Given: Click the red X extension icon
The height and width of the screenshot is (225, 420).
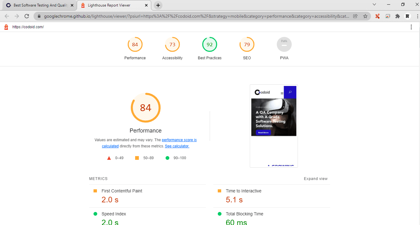Looking at the screenshot, I should (377, 16).
